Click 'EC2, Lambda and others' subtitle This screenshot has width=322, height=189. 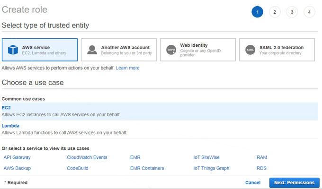click(44, 53)
